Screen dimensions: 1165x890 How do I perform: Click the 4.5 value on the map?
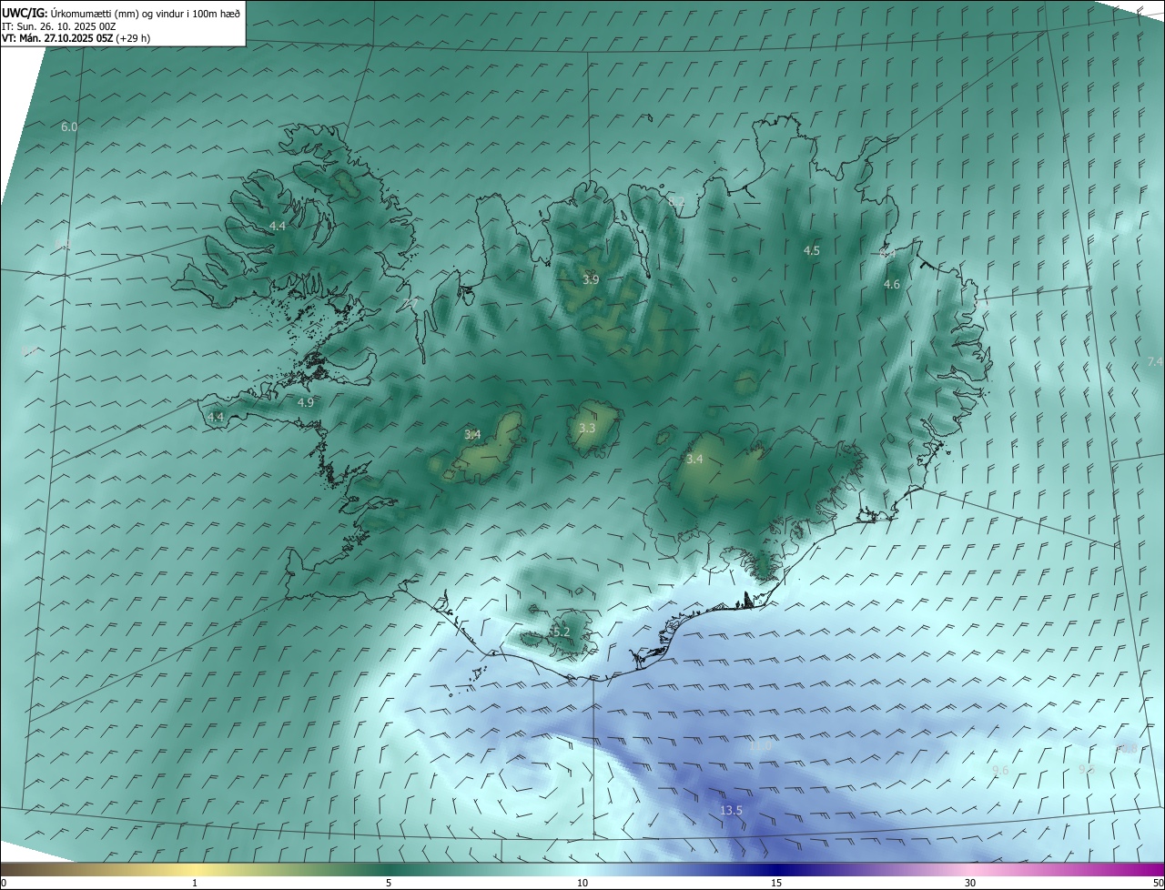click(812, 250)
